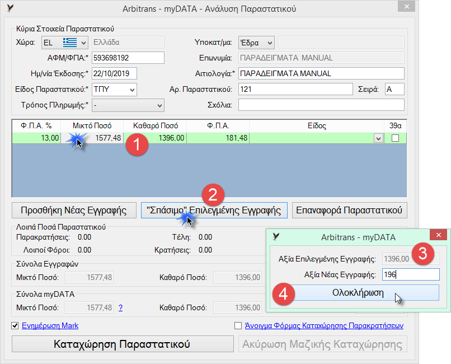Click the Φ.Π.Α. amount column header
The image size is (451, 364).
click(x=218, y=126)
